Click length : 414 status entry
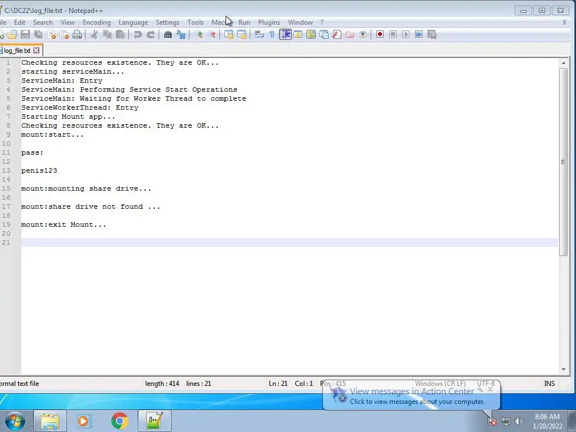Viewport: 576px width, 432px height. coord(162,384)
